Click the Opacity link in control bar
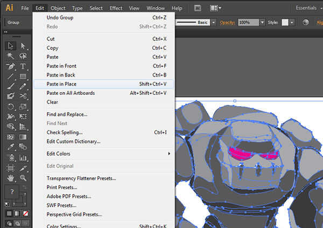 [x=227, y=23]
